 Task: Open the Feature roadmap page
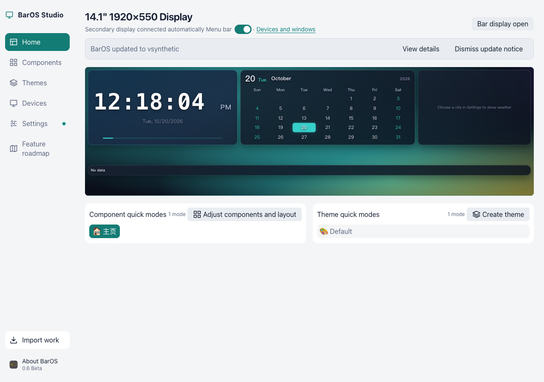(x=37, y=149)
